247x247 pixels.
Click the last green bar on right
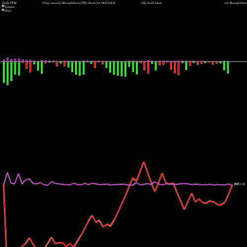tap(228, 68)
